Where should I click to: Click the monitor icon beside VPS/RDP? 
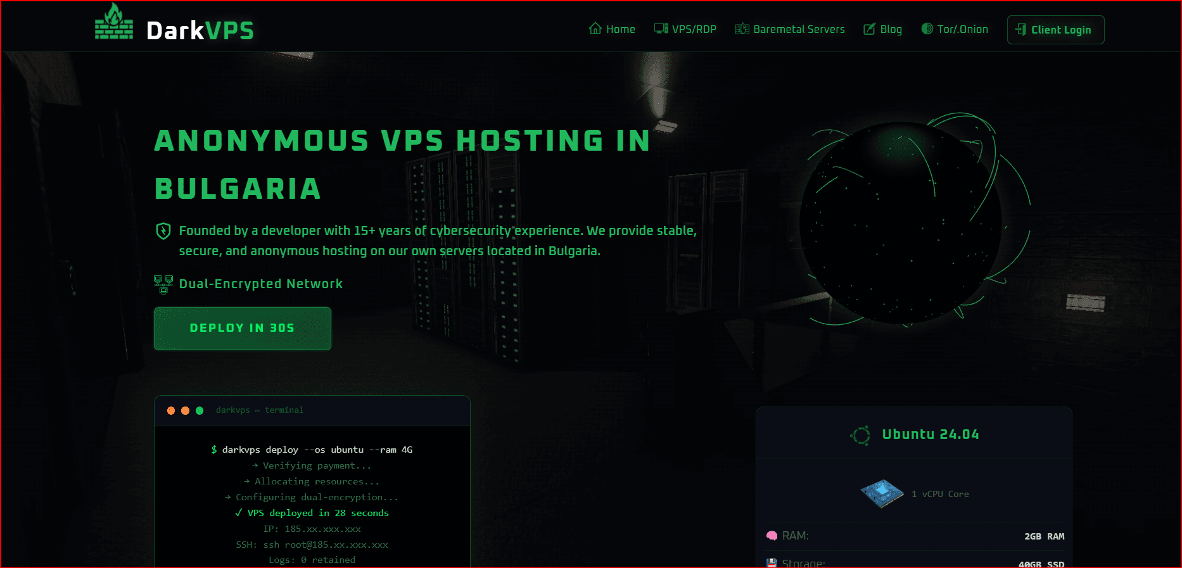pyautogui.click(x=661, y=28)
